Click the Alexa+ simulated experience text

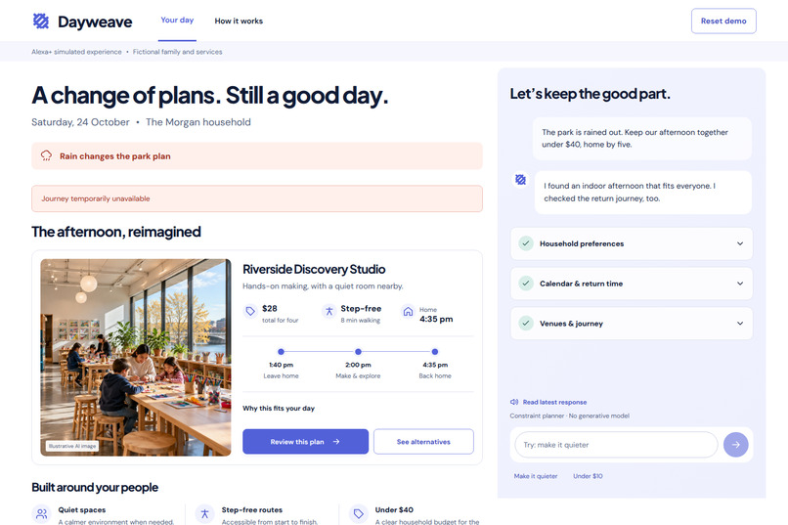point(76,52)
